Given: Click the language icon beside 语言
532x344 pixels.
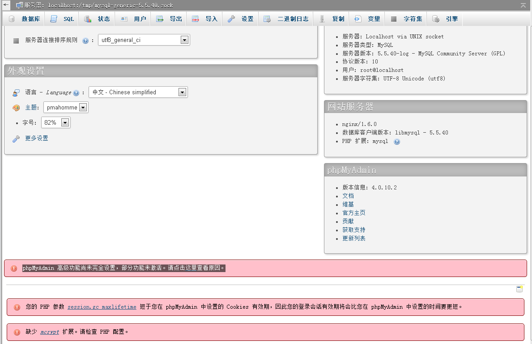Looking at the screenshot, I should [16, 92].
